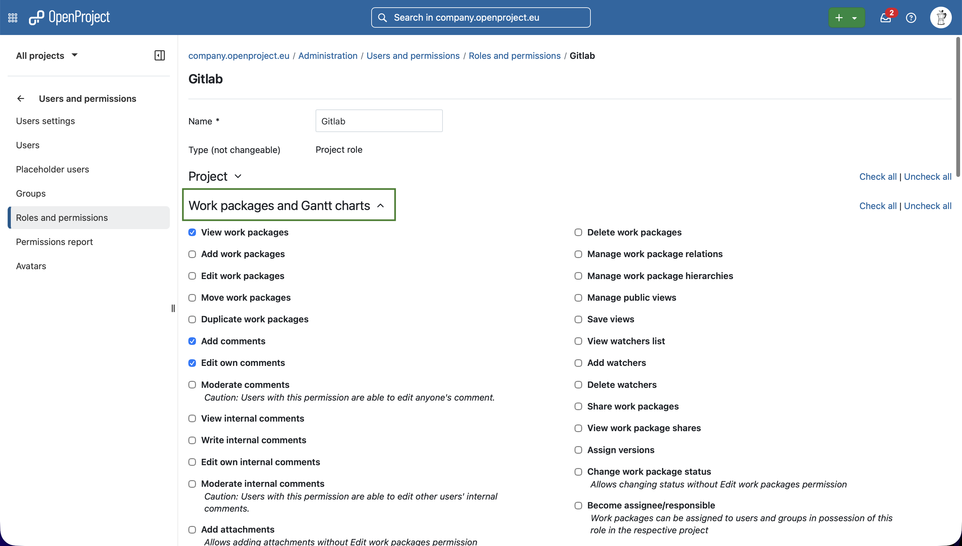962x546 pixels.
Task: Click the search magnifier icon
Action: click(x=382, y=17)
